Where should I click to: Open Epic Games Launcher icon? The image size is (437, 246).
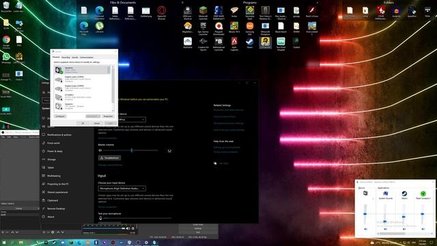(x=203, y=29)
